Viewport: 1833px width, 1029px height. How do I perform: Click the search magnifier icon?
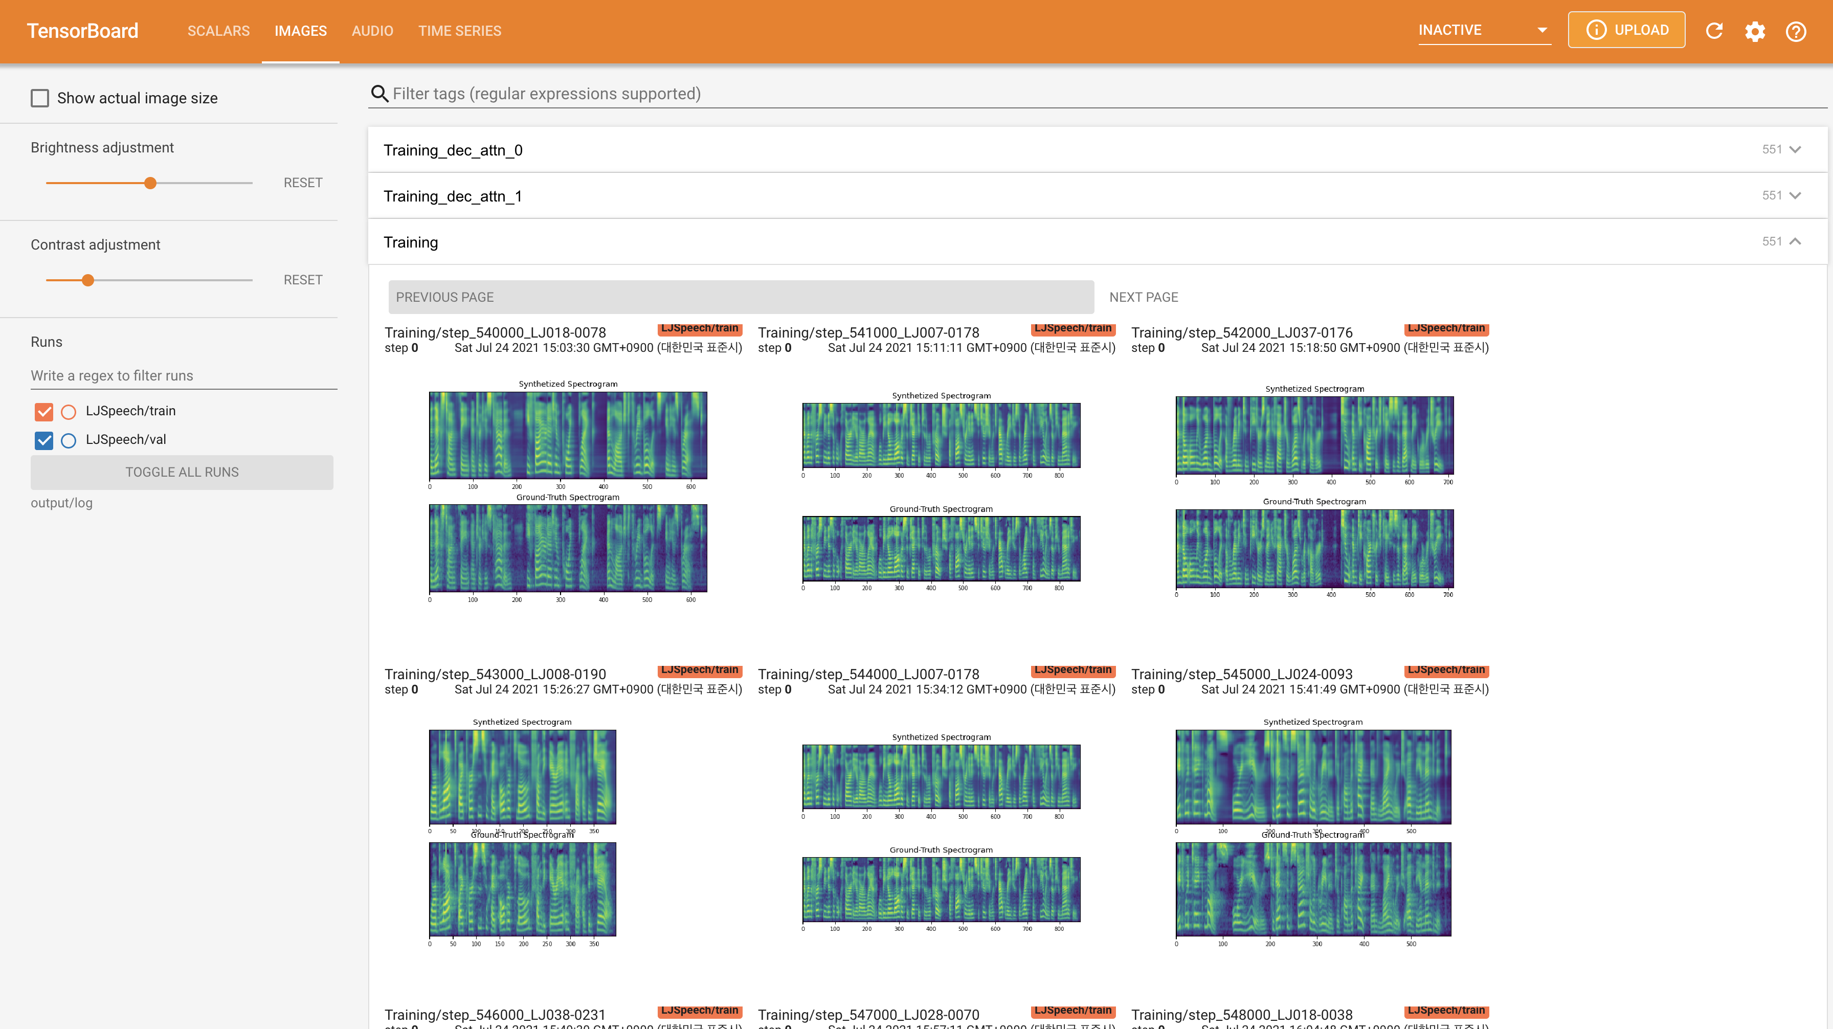(379, 94)
